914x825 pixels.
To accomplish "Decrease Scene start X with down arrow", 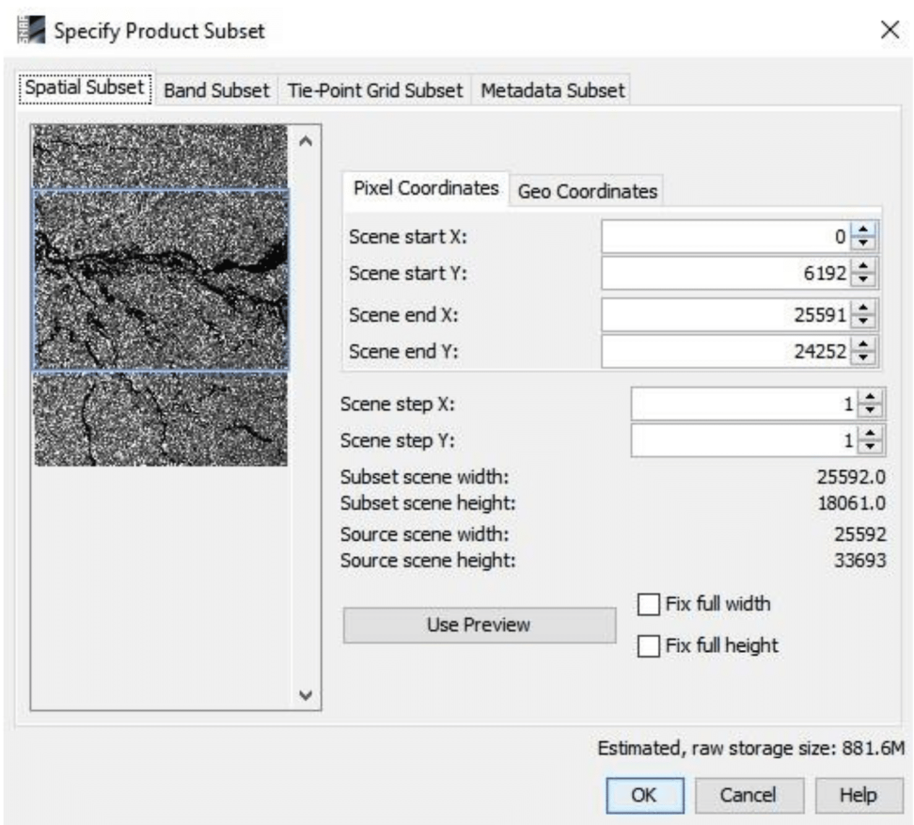I will pos(863,244).
